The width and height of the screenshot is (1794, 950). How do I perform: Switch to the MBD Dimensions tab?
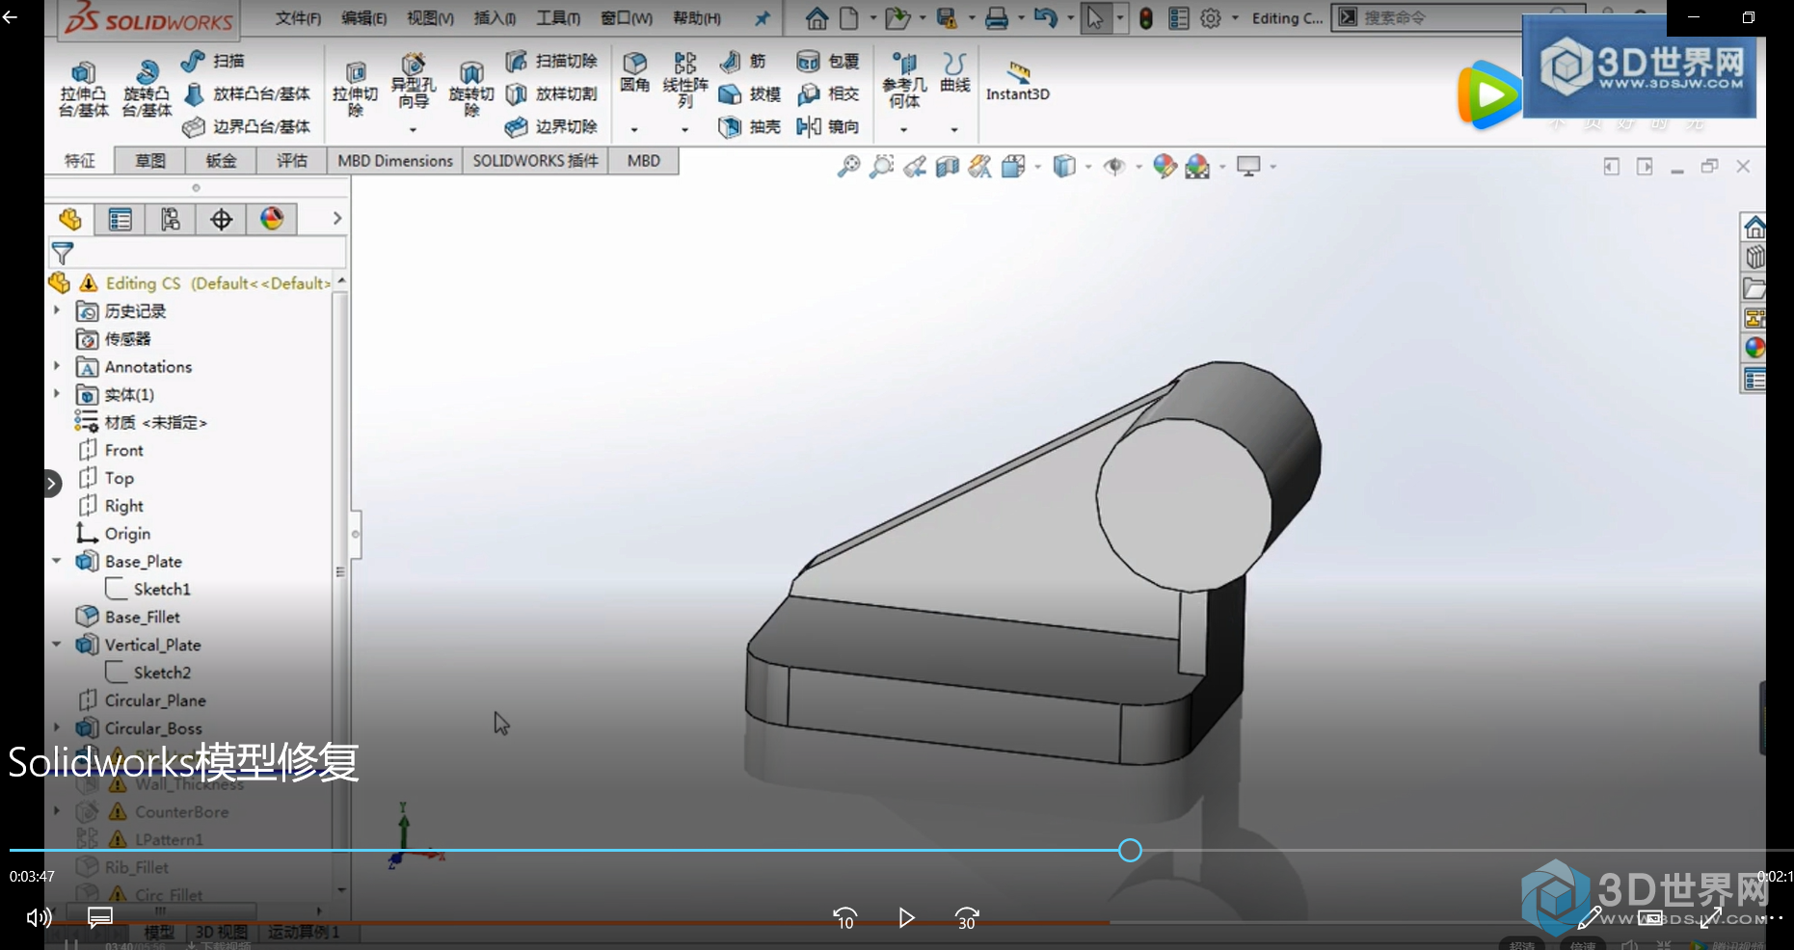[x=395, y=161]
